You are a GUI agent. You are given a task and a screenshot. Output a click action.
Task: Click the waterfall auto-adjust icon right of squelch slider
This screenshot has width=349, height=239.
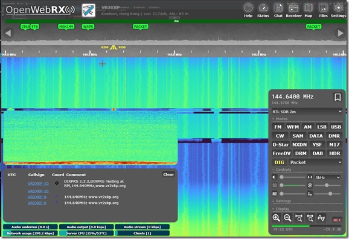tap(310, 185)
